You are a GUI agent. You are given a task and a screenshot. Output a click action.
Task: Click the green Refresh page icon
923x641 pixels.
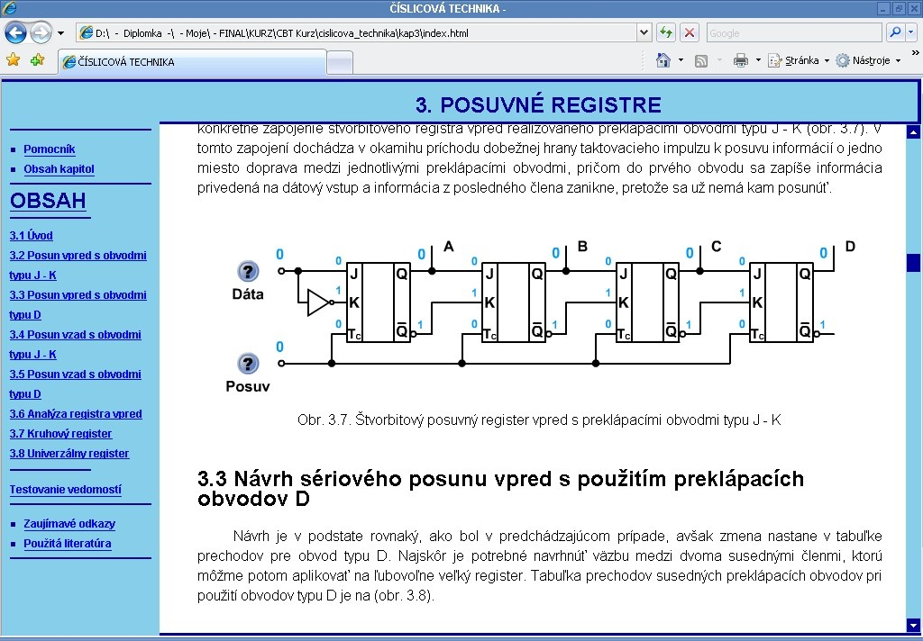(x=666, y=33)
